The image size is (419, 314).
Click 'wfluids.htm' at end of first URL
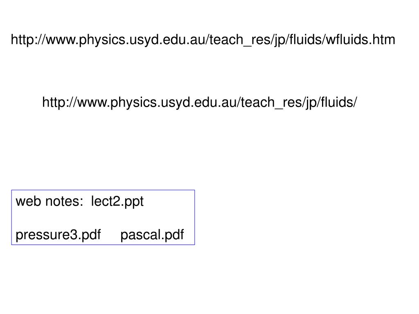(x=360, y=40)
